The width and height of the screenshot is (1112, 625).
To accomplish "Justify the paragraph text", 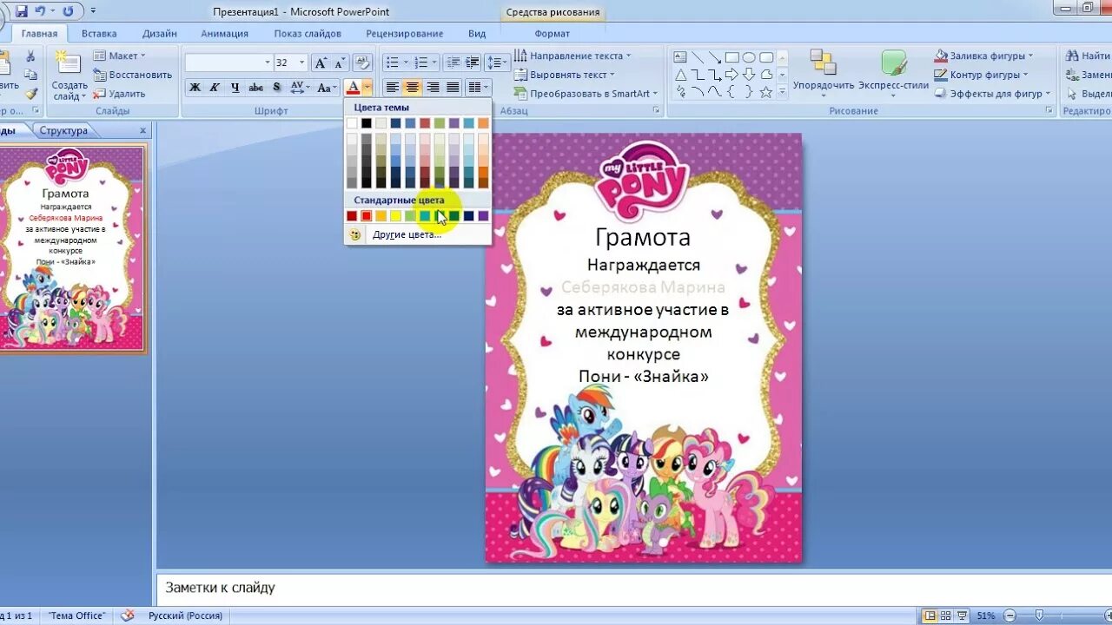I will 453,88.
